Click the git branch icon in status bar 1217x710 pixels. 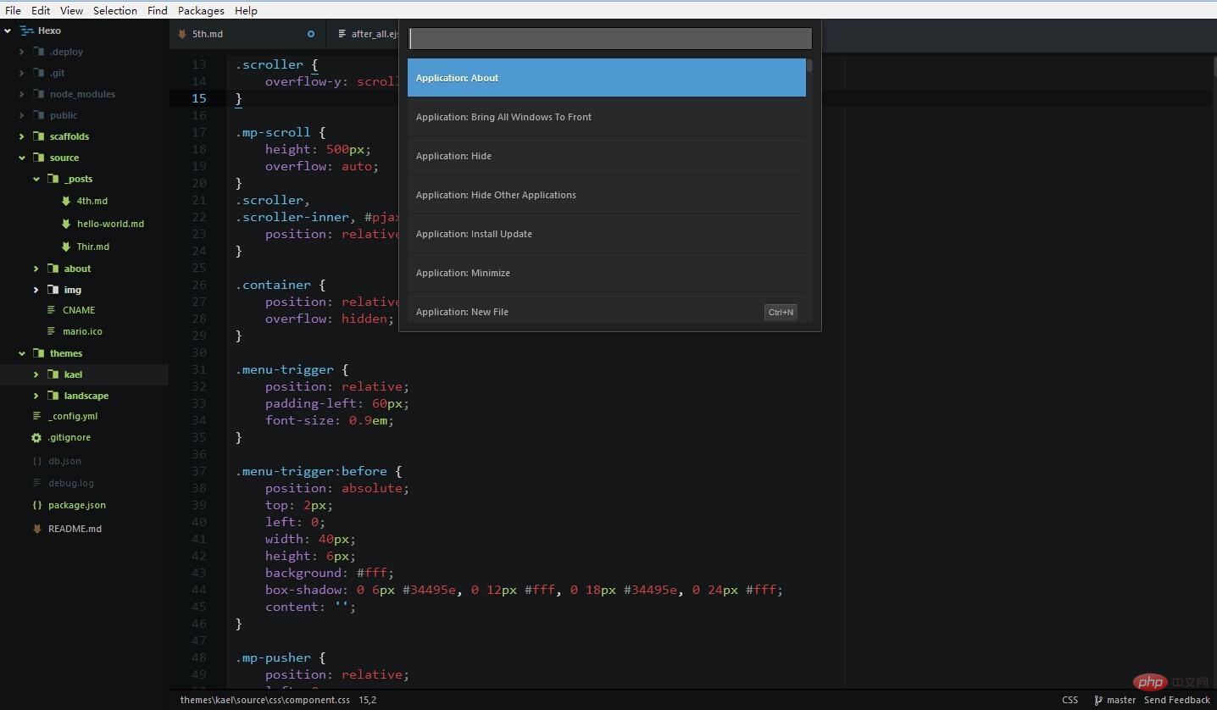click(x=1098, y=701)
